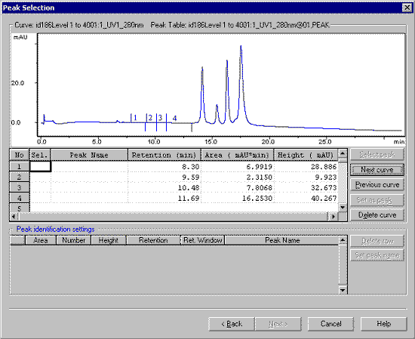Viewport: 415px width, 339px height.
Task: Click the Area header in identification settings
Action: coord(41,240)
